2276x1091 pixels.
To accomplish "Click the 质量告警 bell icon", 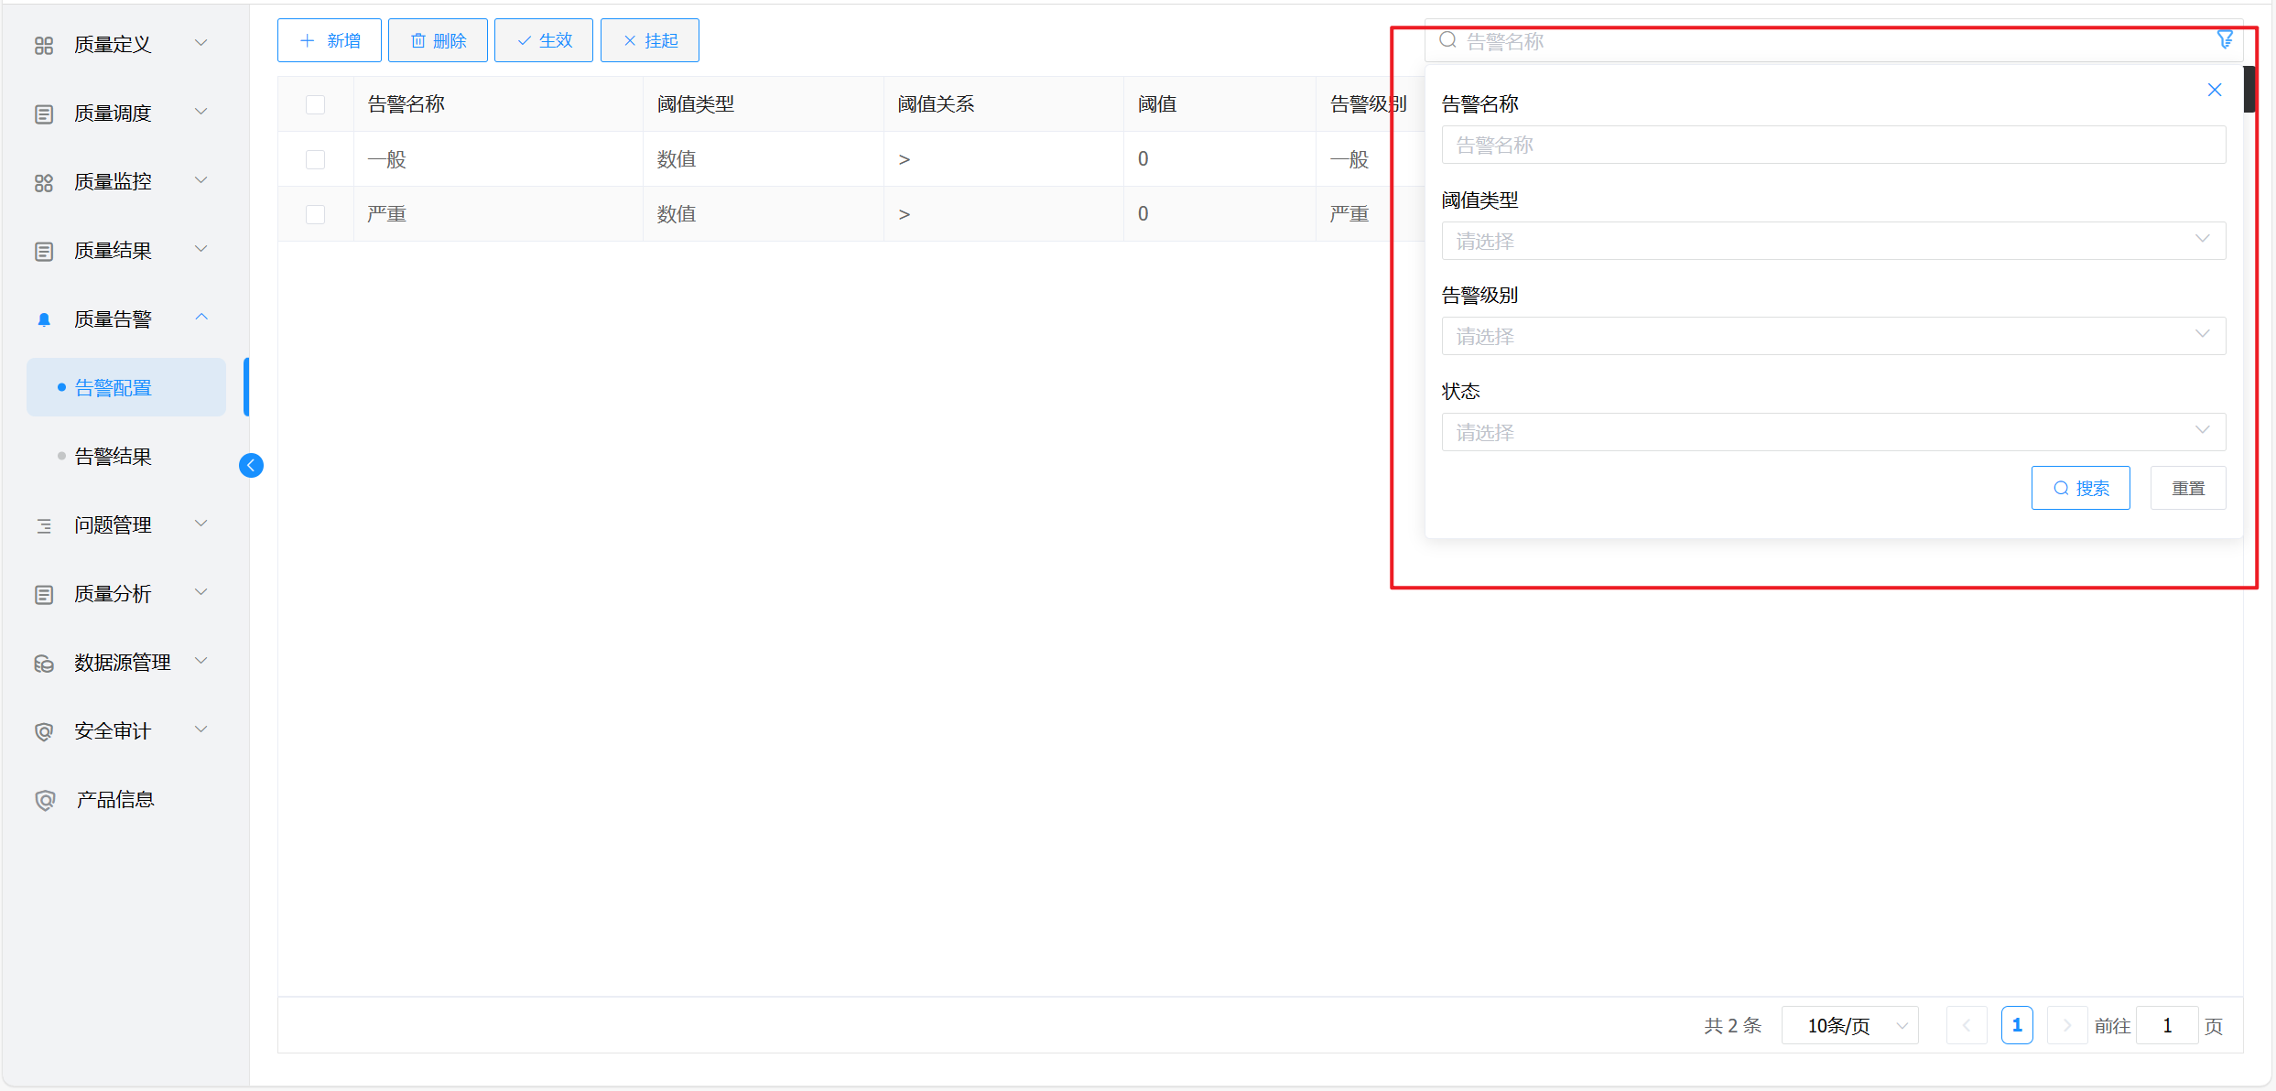I will click(x=43, y=319).
